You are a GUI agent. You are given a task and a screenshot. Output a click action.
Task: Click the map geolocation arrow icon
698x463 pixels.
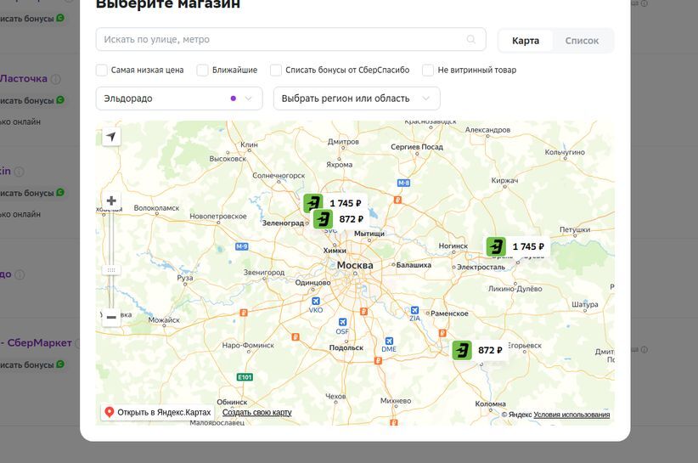tap(111, 137)
